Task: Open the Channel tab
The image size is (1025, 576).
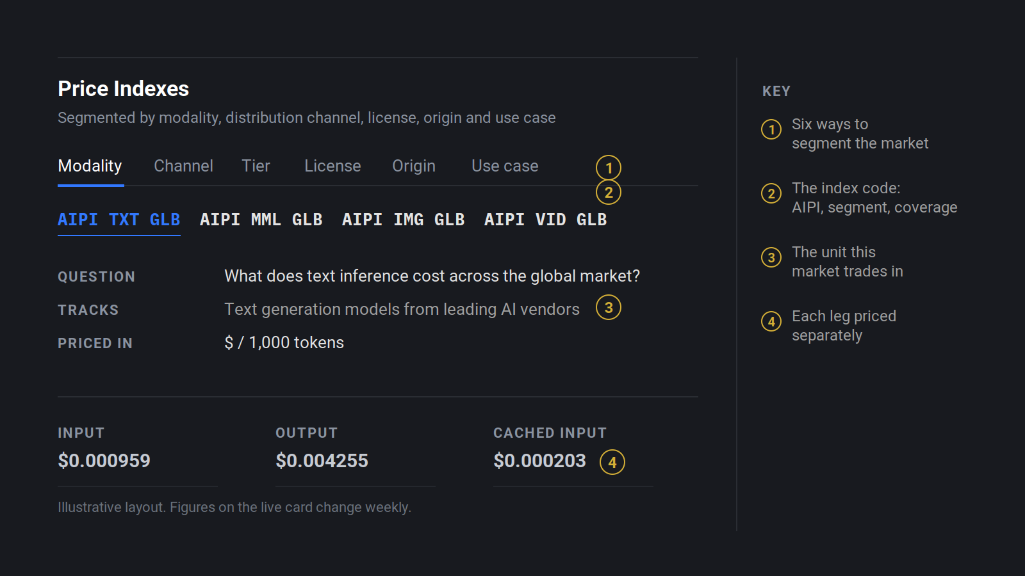Action: 183,166
